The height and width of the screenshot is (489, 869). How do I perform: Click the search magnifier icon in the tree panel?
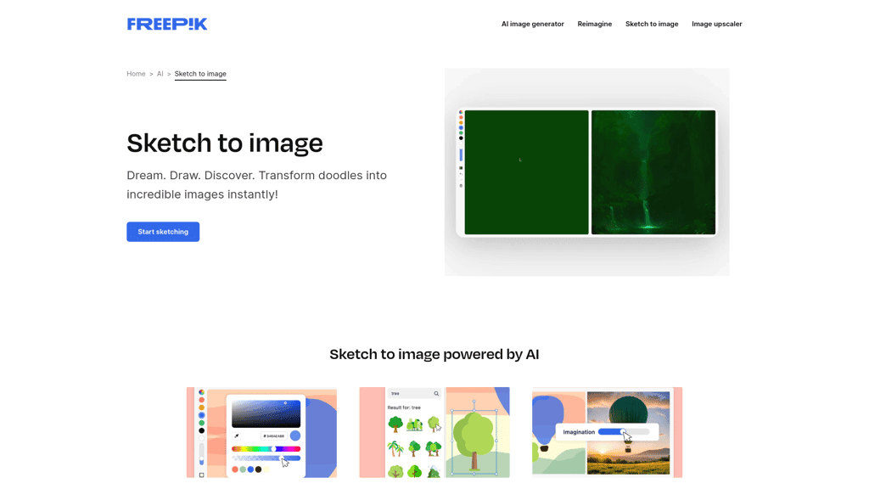pos(435,393)
